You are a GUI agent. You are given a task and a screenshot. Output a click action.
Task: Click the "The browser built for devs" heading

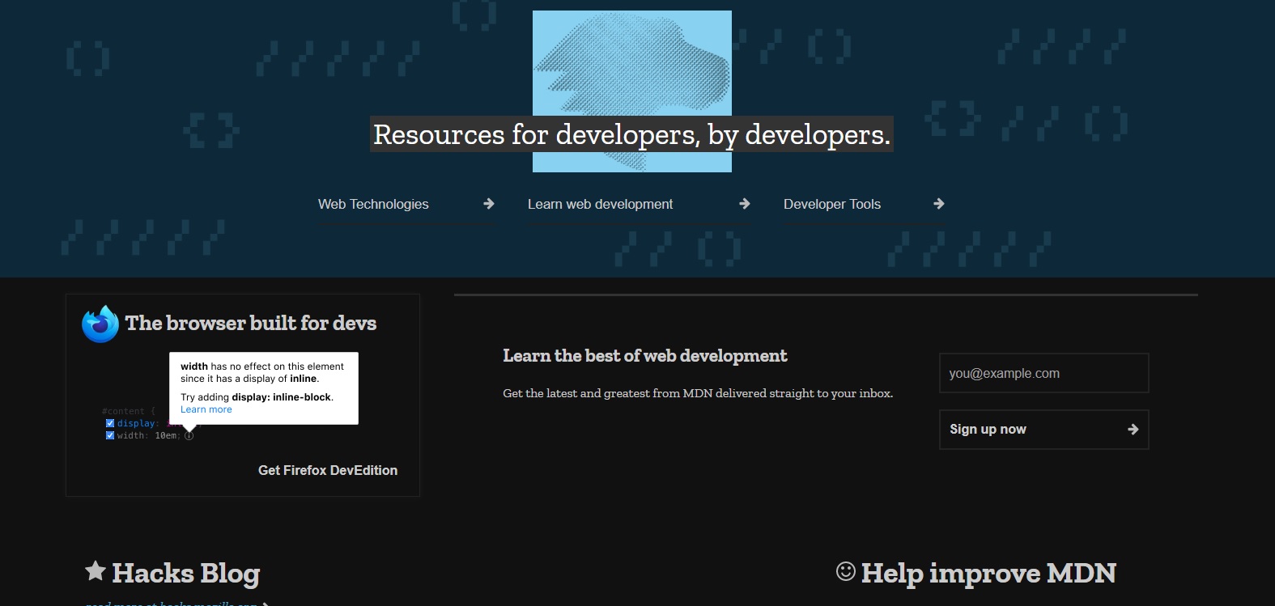coord(251,324)
